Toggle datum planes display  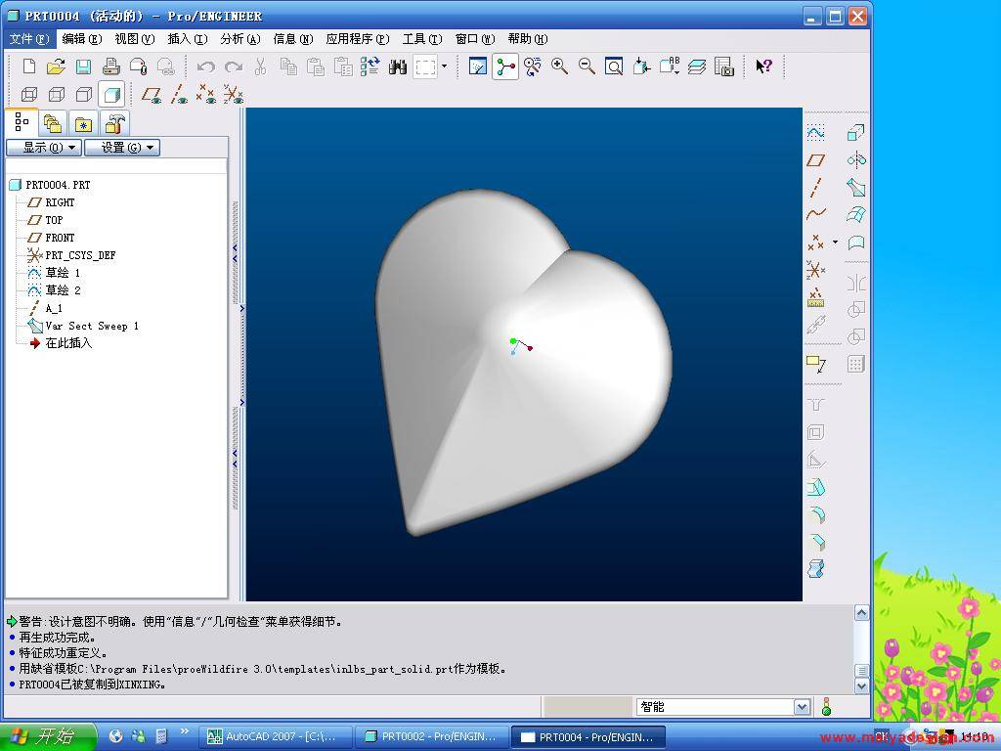coord(152,95)
